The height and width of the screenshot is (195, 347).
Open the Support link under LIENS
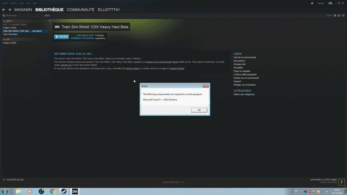237,81
